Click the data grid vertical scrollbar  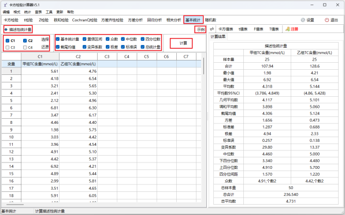pyautogui.click(x=204, y=66)
